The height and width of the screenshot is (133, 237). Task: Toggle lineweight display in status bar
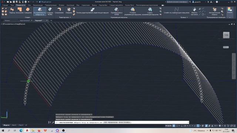coord(203,126)
